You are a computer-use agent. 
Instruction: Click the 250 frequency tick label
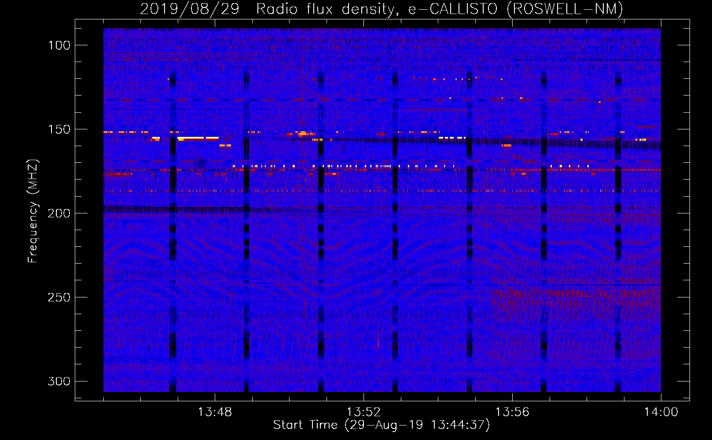59,297
